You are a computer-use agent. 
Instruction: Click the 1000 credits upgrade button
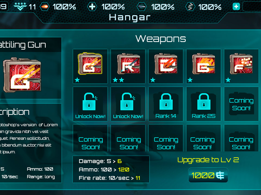pyautogui.click(x=208, y=175)
